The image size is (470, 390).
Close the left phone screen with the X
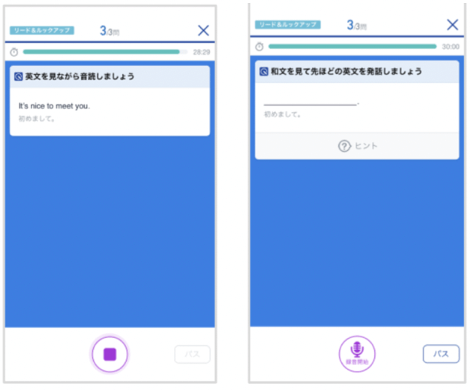pyautogui.click(x=204, y=30)
